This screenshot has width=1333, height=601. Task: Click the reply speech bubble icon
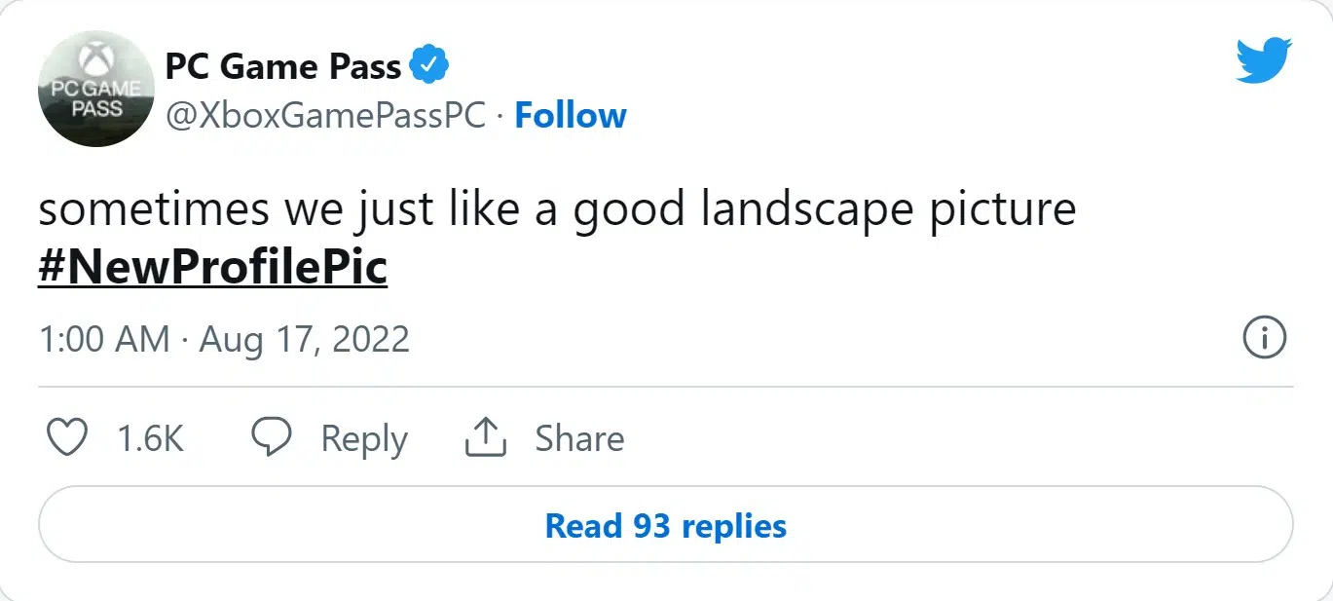pyautogui.click(x=272, y=438)
